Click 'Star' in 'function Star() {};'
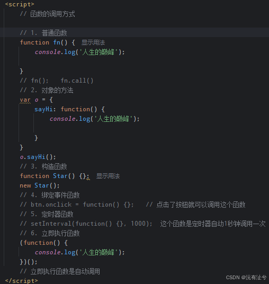This screenshot has height=284, width=269. 60,176
